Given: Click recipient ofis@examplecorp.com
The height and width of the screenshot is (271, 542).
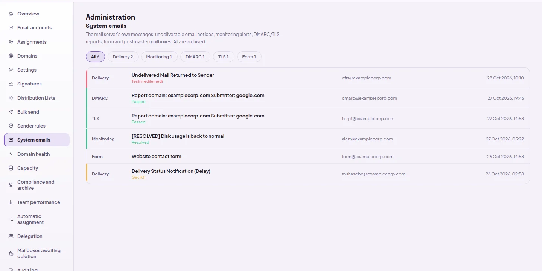Looking at the screenshot, I should pos(366,78).
